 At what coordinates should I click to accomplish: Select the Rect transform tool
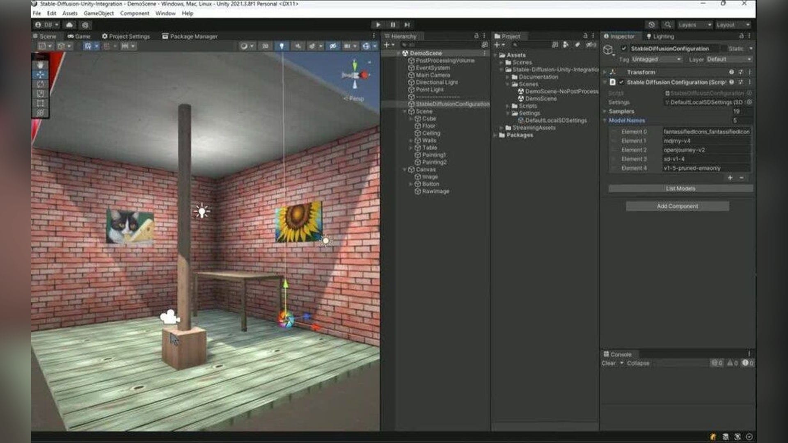(x=40, y=103)
